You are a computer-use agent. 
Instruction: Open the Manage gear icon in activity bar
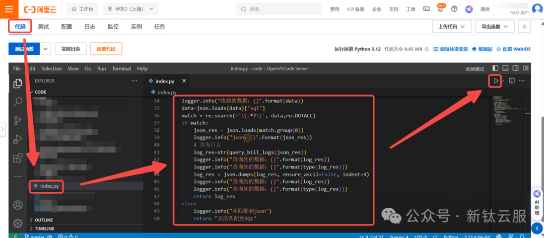point(17,223)
